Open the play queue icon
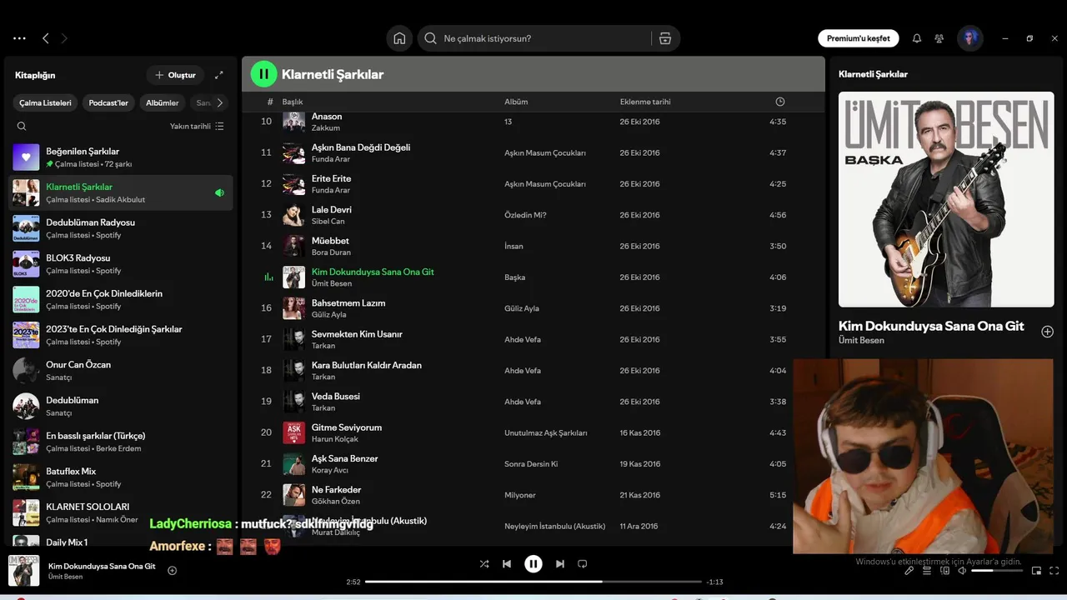Screen dimensions: 1067x600 tap(927, 571)
